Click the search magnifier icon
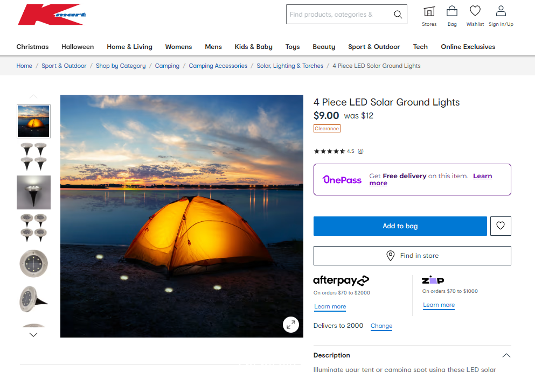The width and height of the screenshot is (535, 372). (x=398, y=15)
